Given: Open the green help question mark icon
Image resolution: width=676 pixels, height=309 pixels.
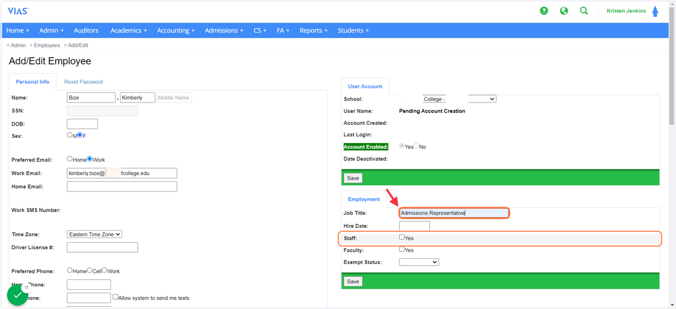Looking at the screenshot, I should click(x=544, y=11).
